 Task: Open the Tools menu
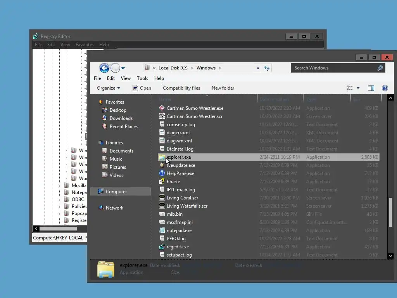coord(142,78)
